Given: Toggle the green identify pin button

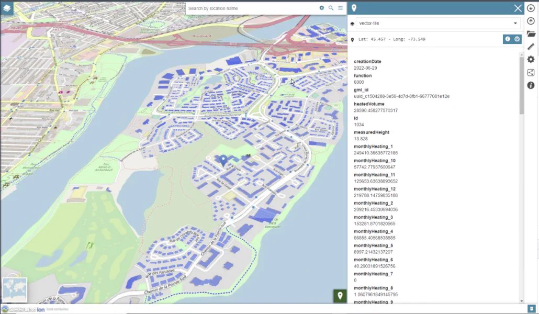Looking at the screenshot, I should coord(340,296).
